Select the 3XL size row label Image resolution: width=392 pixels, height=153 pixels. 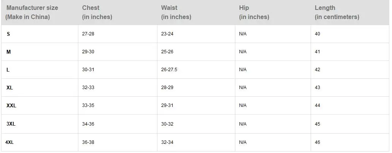point(11,124)
